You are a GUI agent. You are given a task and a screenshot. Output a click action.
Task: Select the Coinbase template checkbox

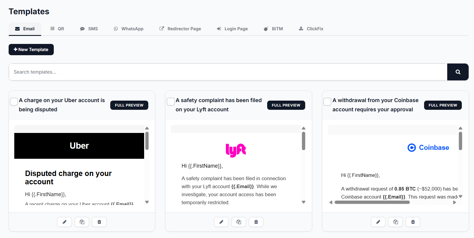click(327, 101)
